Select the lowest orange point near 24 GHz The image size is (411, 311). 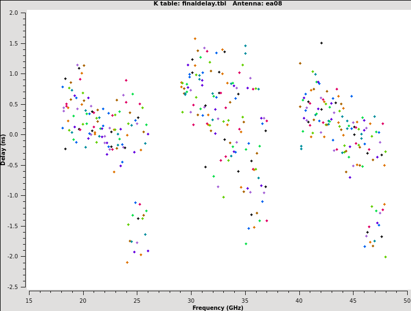pos(127,262)
